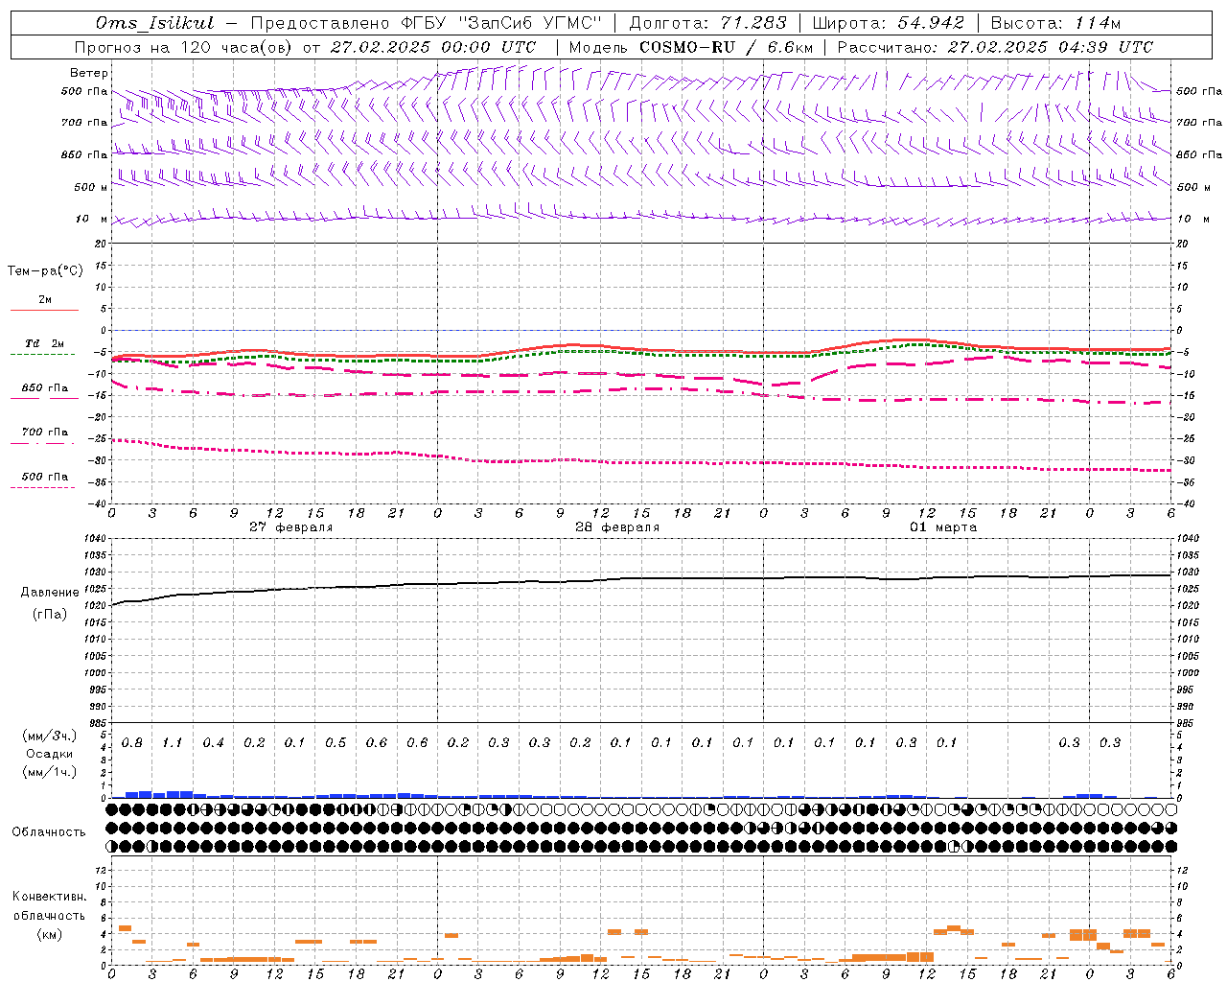Image resolution: width=1227 pixels, height=982 pixels.
Task: Click the '(мм/1ч.)' precipitation unit label
Action: [49, 772]
